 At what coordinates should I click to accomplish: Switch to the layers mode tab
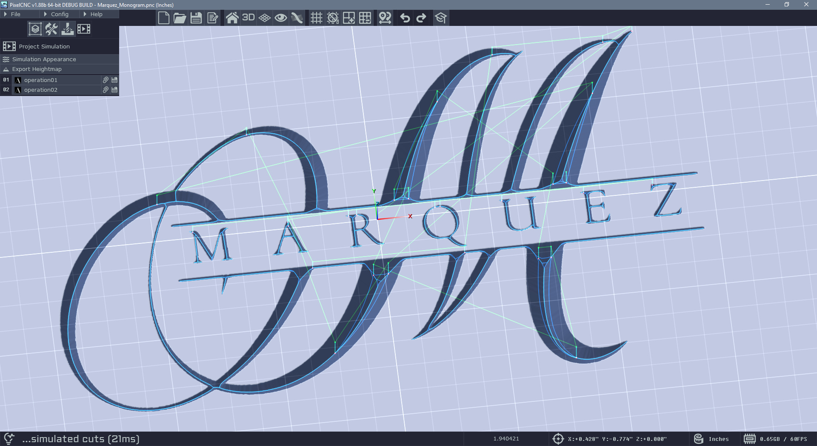pos(35,29)
